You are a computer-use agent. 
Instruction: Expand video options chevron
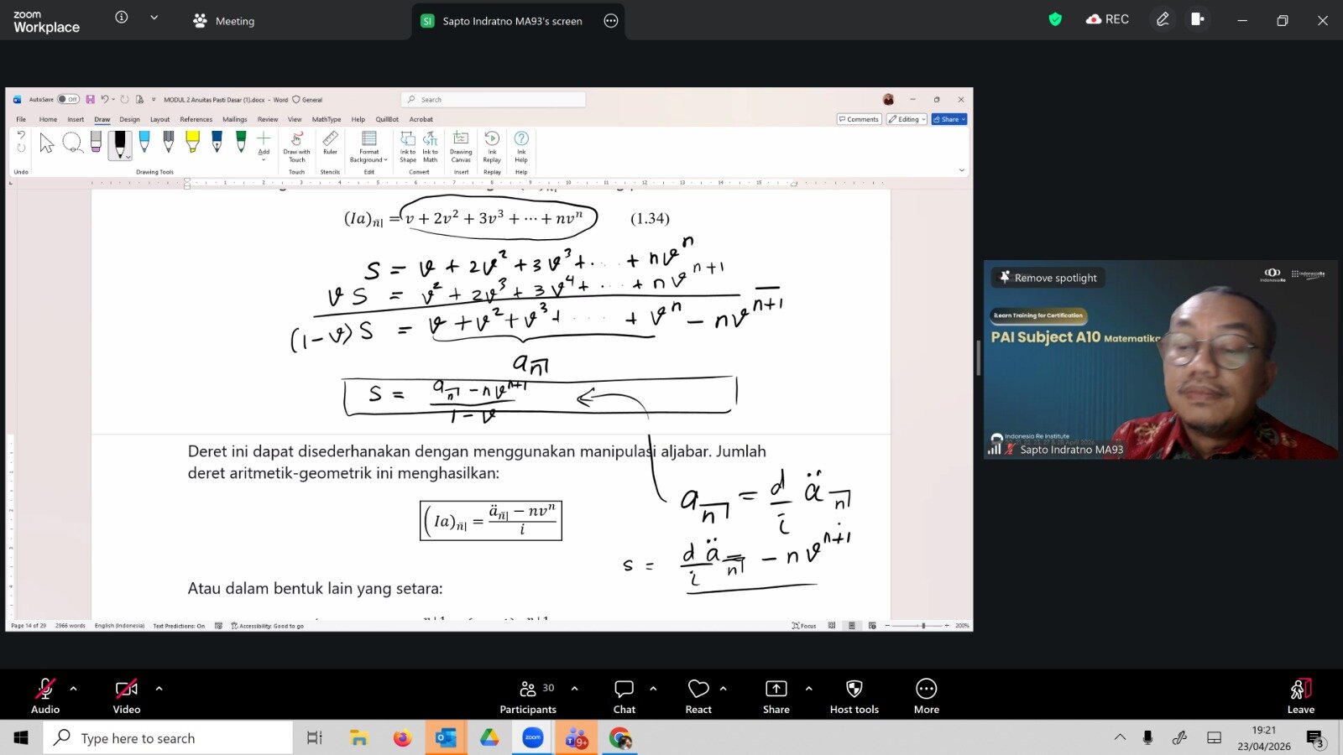click(x=159, y=689)
